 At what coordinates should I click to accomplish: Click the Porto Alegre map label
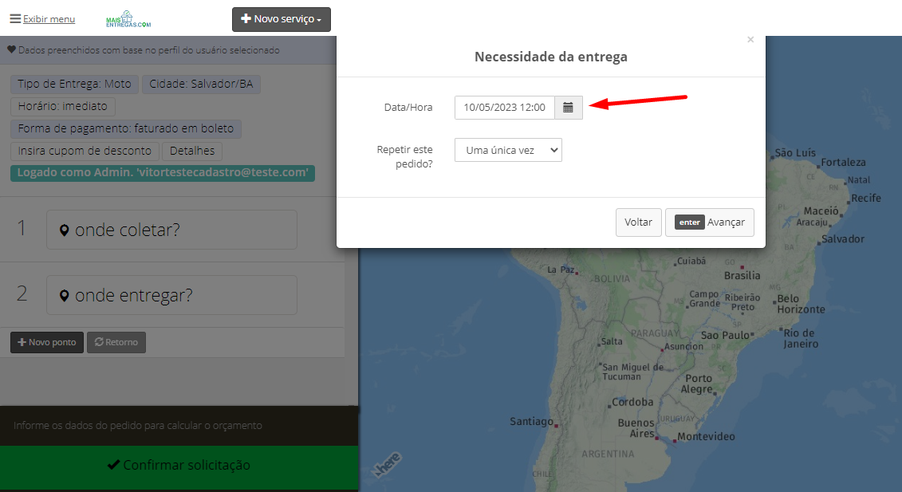698,384
